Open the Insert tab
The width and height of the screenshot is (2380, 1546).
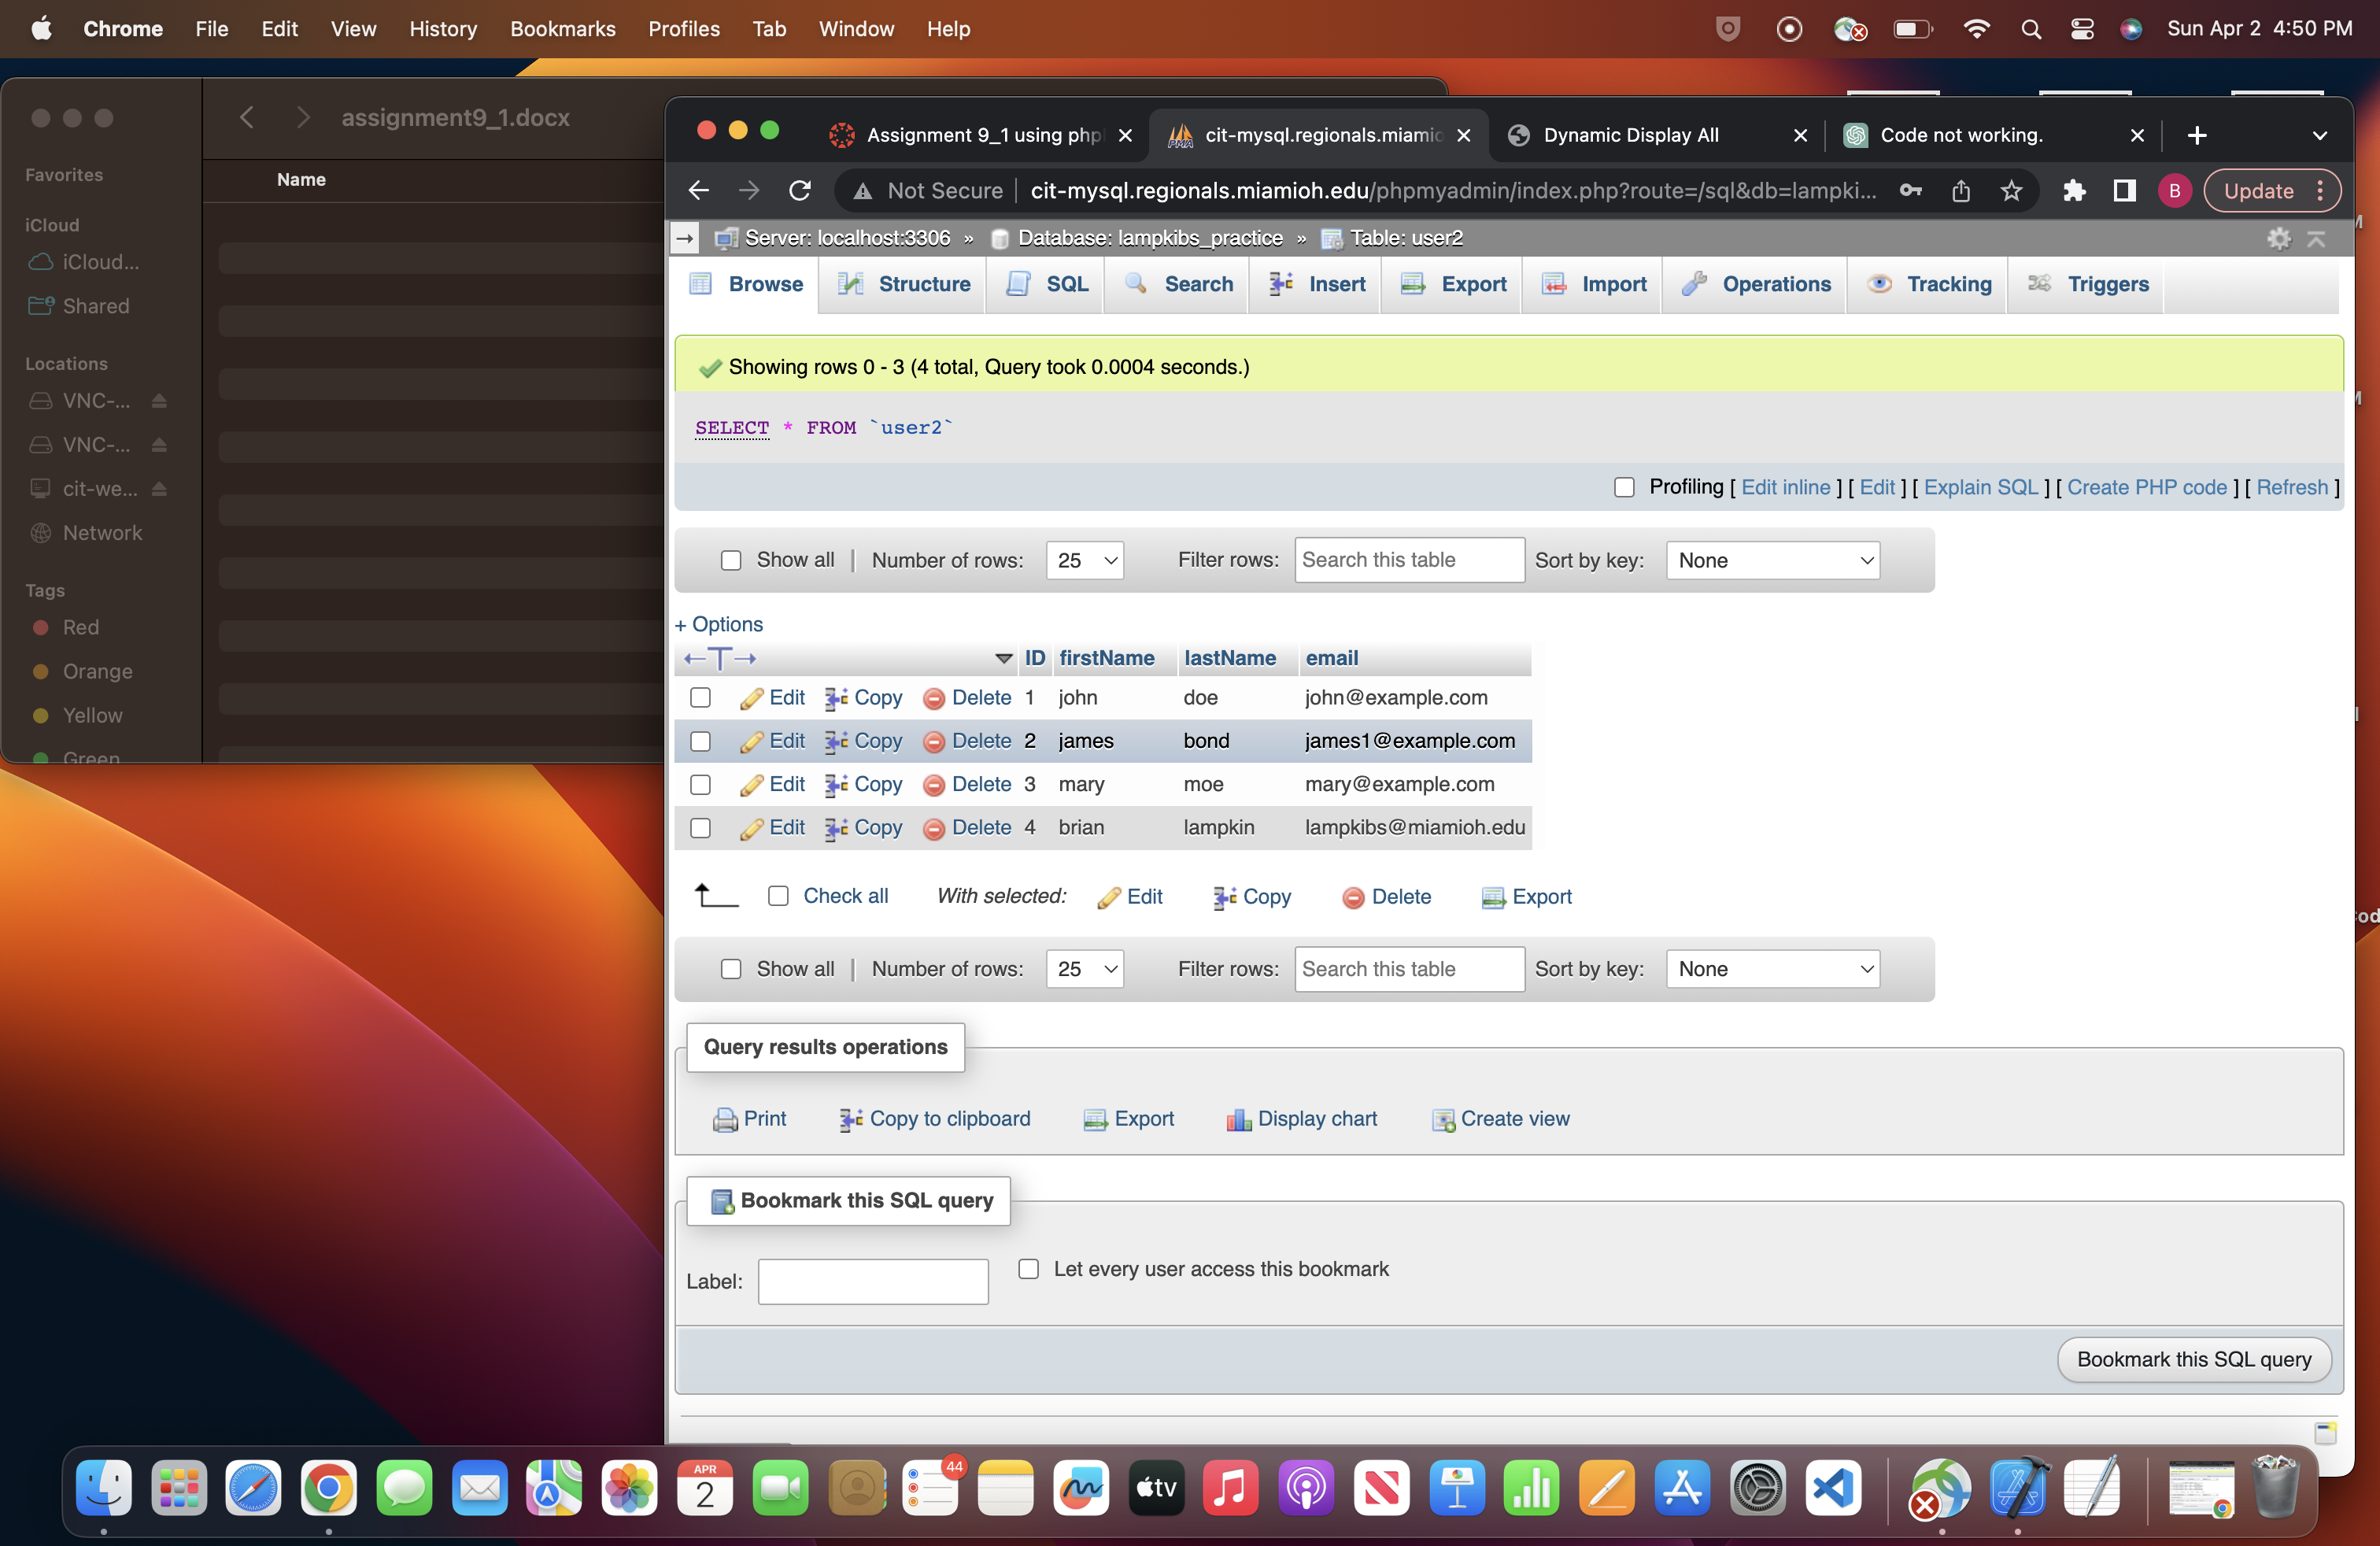[x=1316, y=284]
